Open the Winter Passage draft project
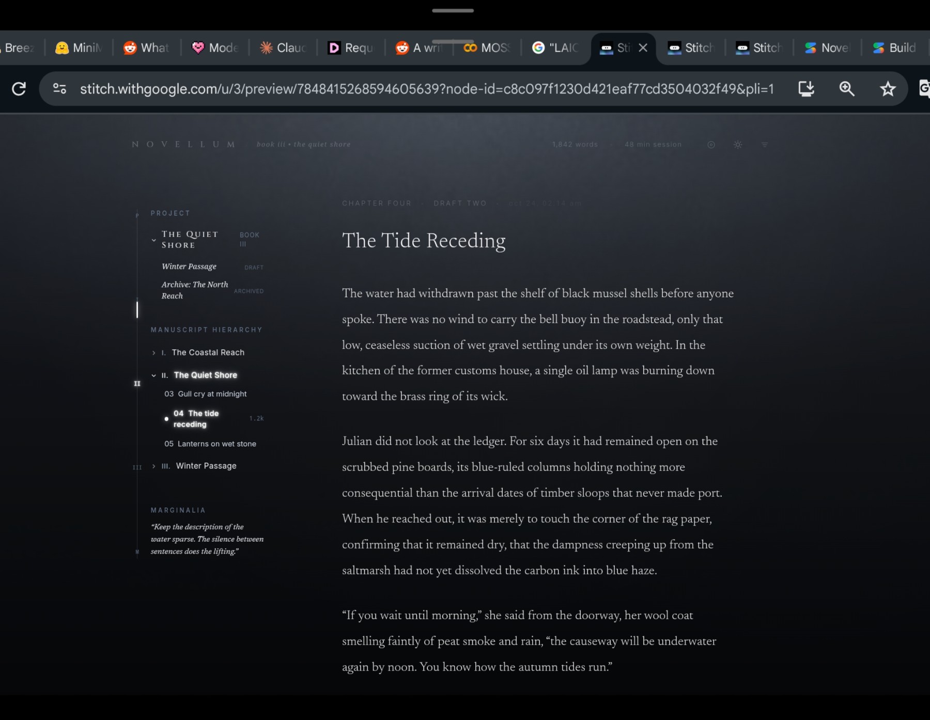Viewport: 930px width, 720px height. pos(189,267)
